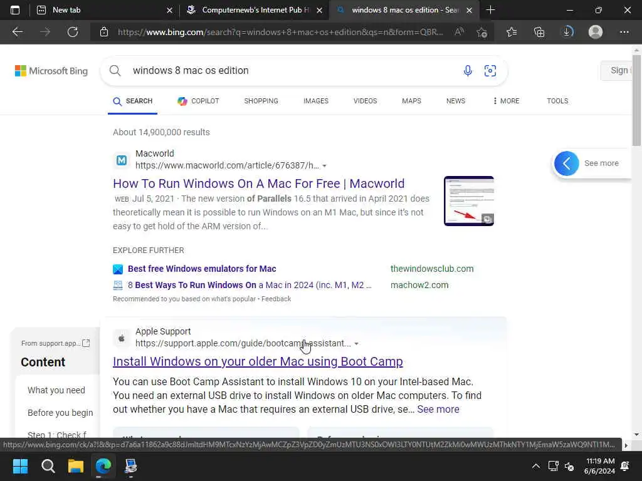Screen dimensions: 642x481
Task: Click Microsoft Edge taskbar icon
Action: pyautogui.click(x=103, y=466)
